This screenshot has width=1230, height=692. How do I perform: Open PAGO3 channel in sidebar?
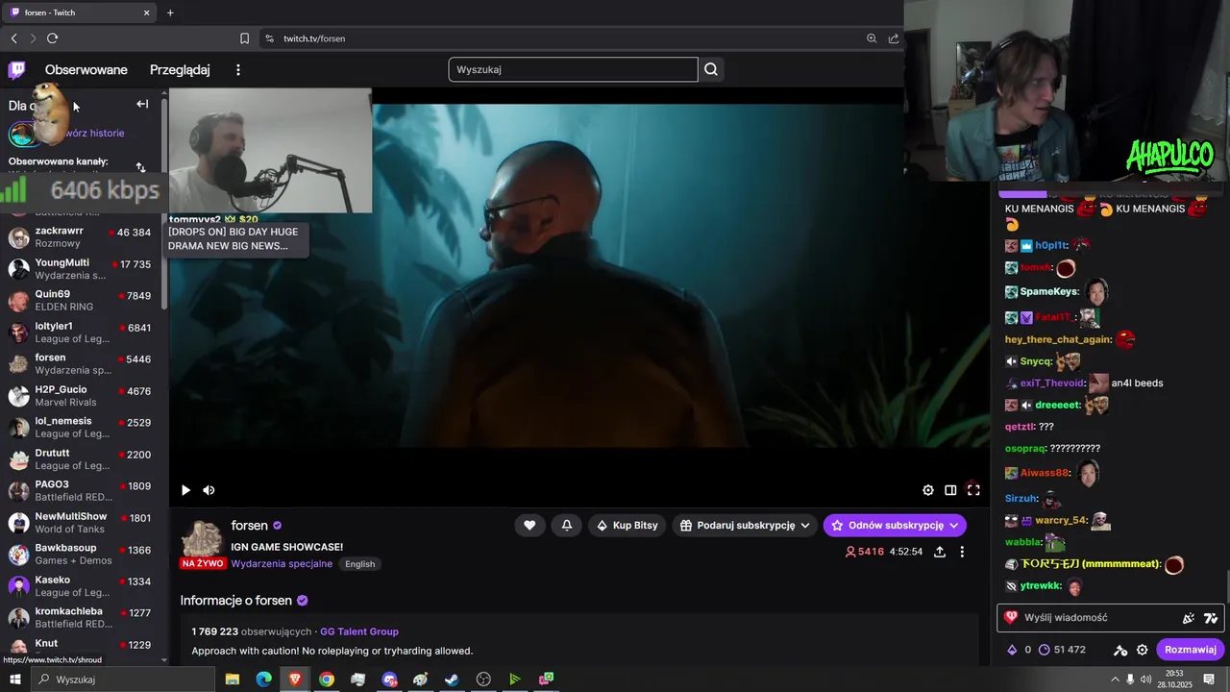[80, 491]
